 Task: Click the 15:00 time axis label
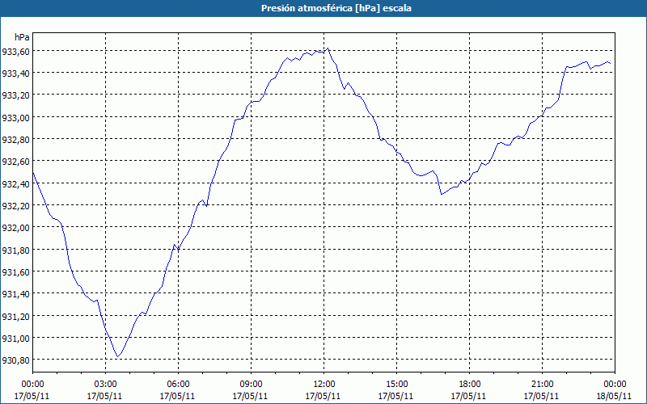click(x=396, y=385)
